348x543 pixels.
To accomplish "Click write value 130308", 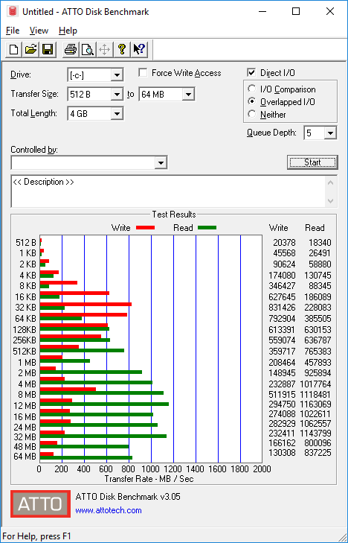I will click(282, 453).
